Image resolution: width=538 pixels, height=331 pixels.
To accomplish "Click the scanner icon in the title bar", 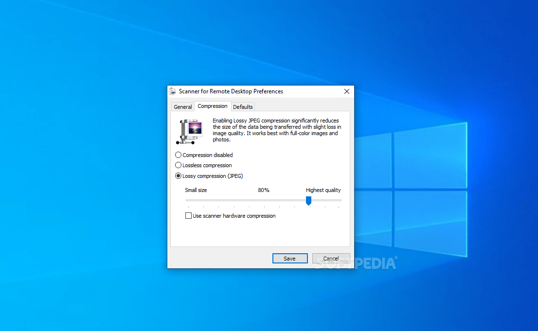I will (x=173, y=91).
